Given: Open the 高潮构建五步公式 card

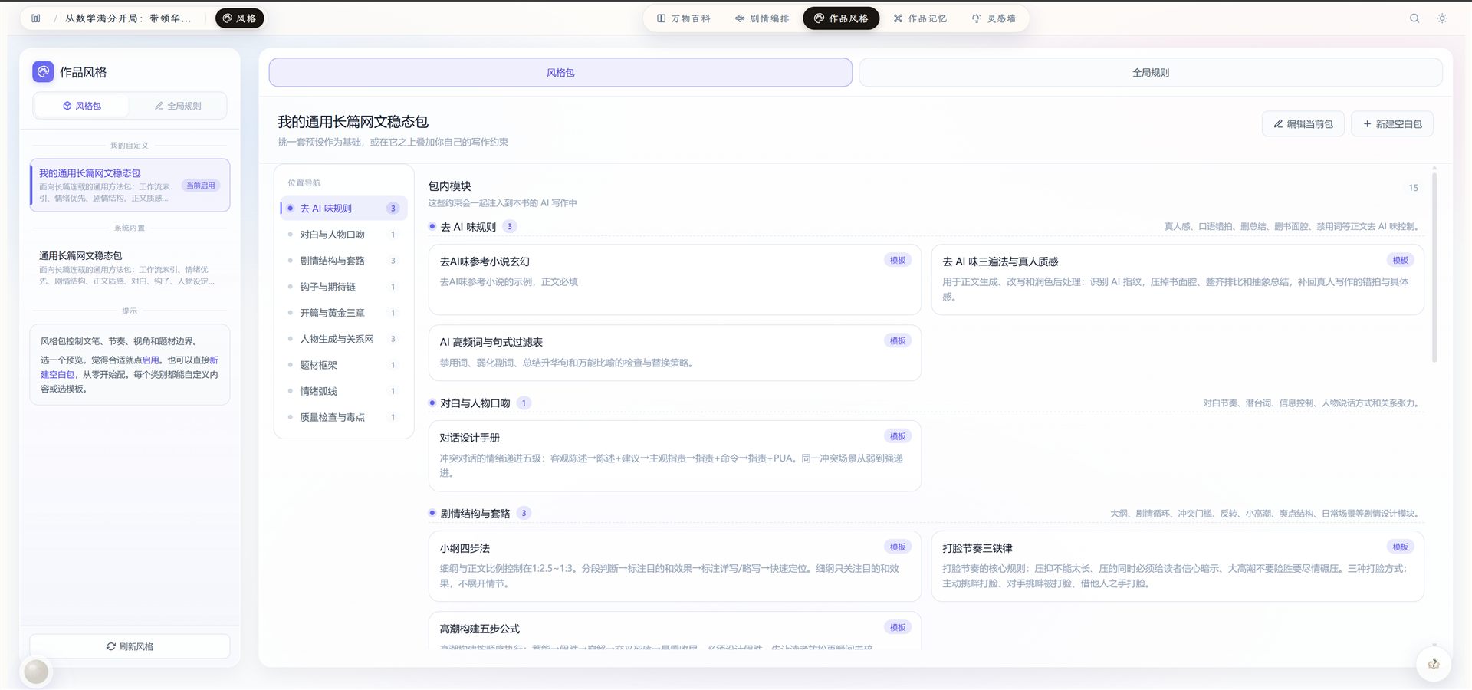Looking at the screenshot, I should [675, 631].
